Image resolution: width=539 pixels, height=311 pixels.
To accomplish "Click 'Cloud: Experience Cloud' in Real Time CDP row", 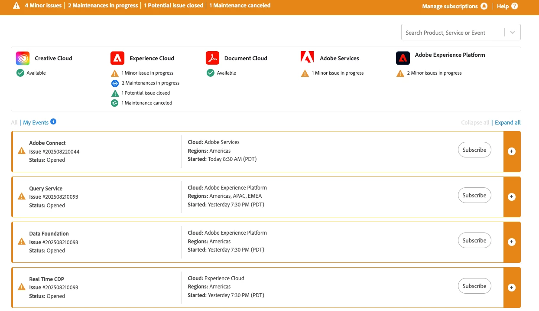I will pos(216,278).
